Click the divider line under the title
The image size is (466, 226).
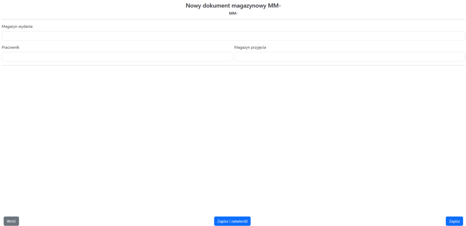pos(233,19)
